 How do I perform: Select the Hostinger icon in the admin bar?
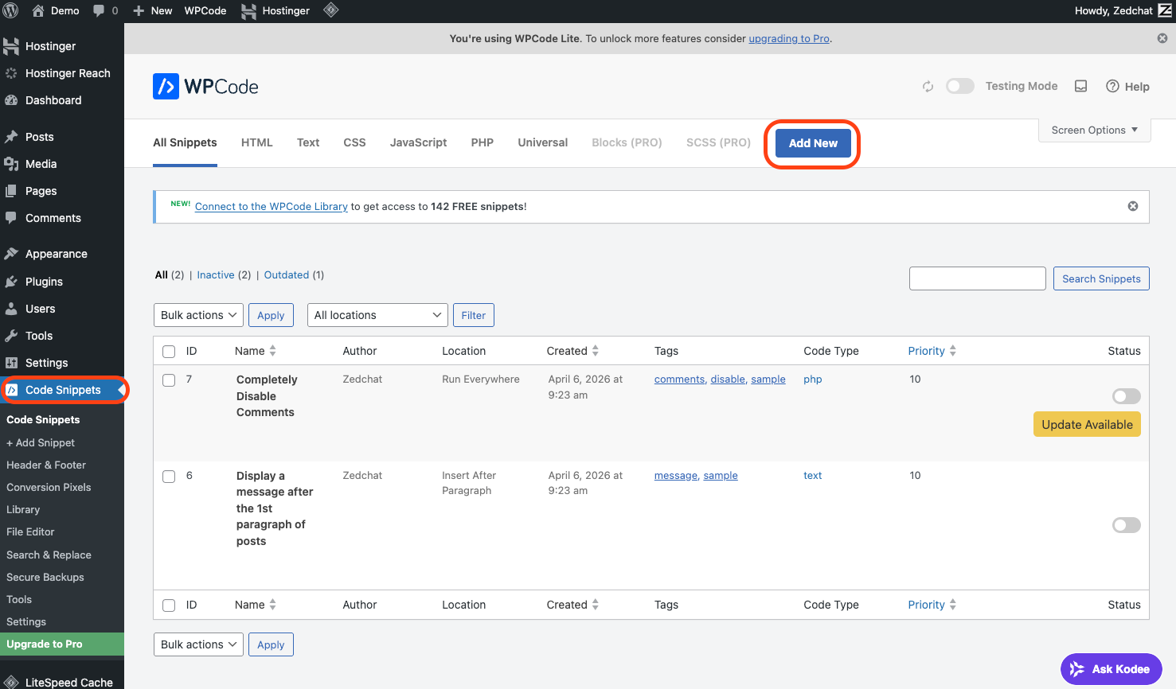click(250, 10)
